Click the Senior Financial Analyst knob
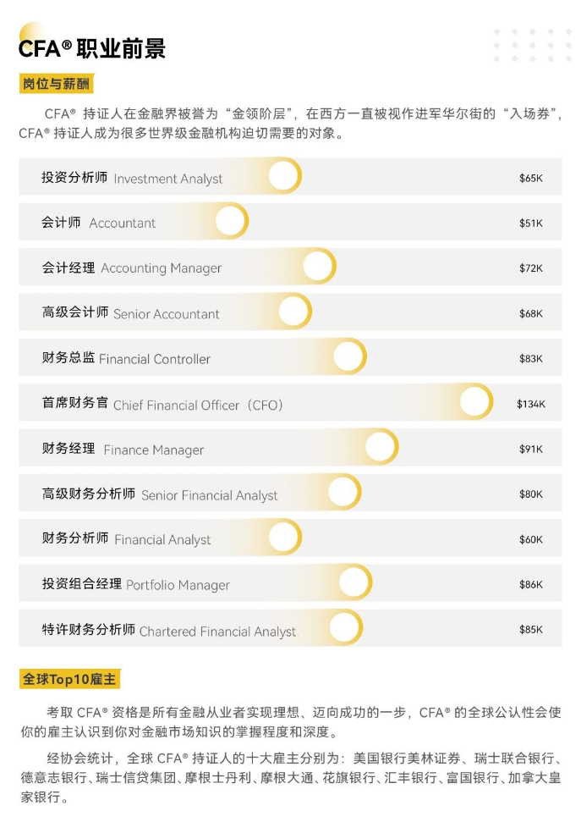Viewport: 581px width, 822px height. pos(343,492)
